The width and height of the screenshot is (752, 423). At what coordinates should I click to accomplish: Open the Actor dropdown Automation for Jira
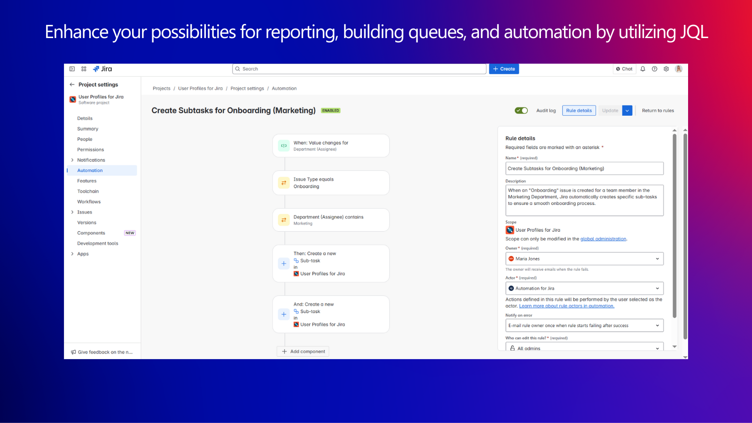tap(584, 289)
